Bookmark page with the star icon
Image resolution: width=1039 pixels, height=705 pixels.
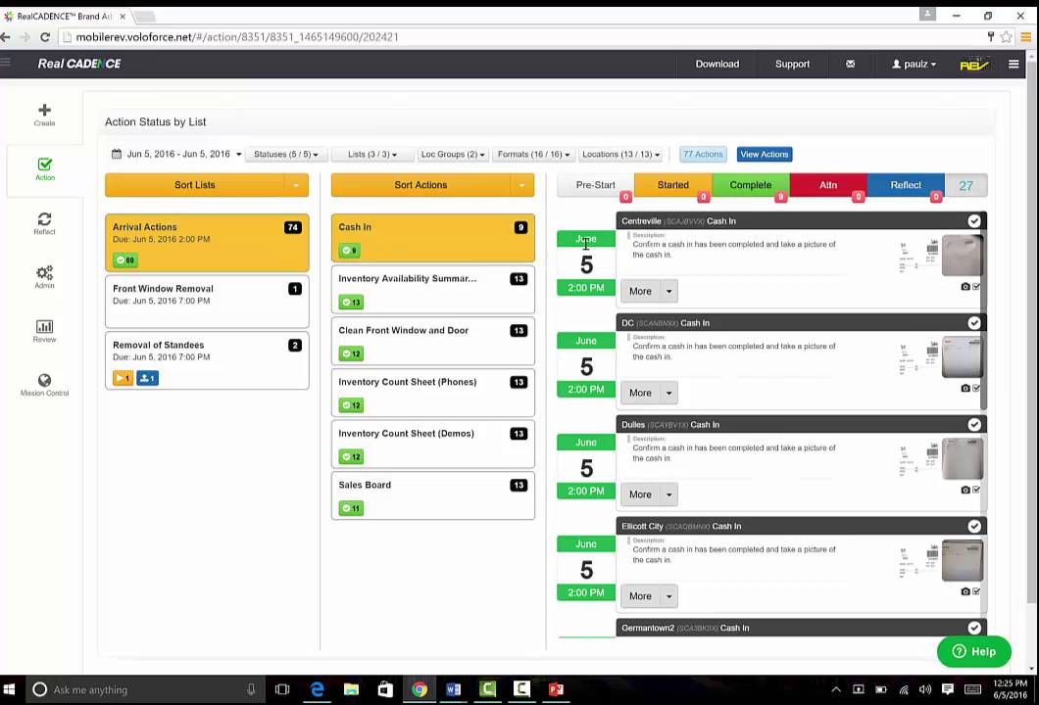1006,37
